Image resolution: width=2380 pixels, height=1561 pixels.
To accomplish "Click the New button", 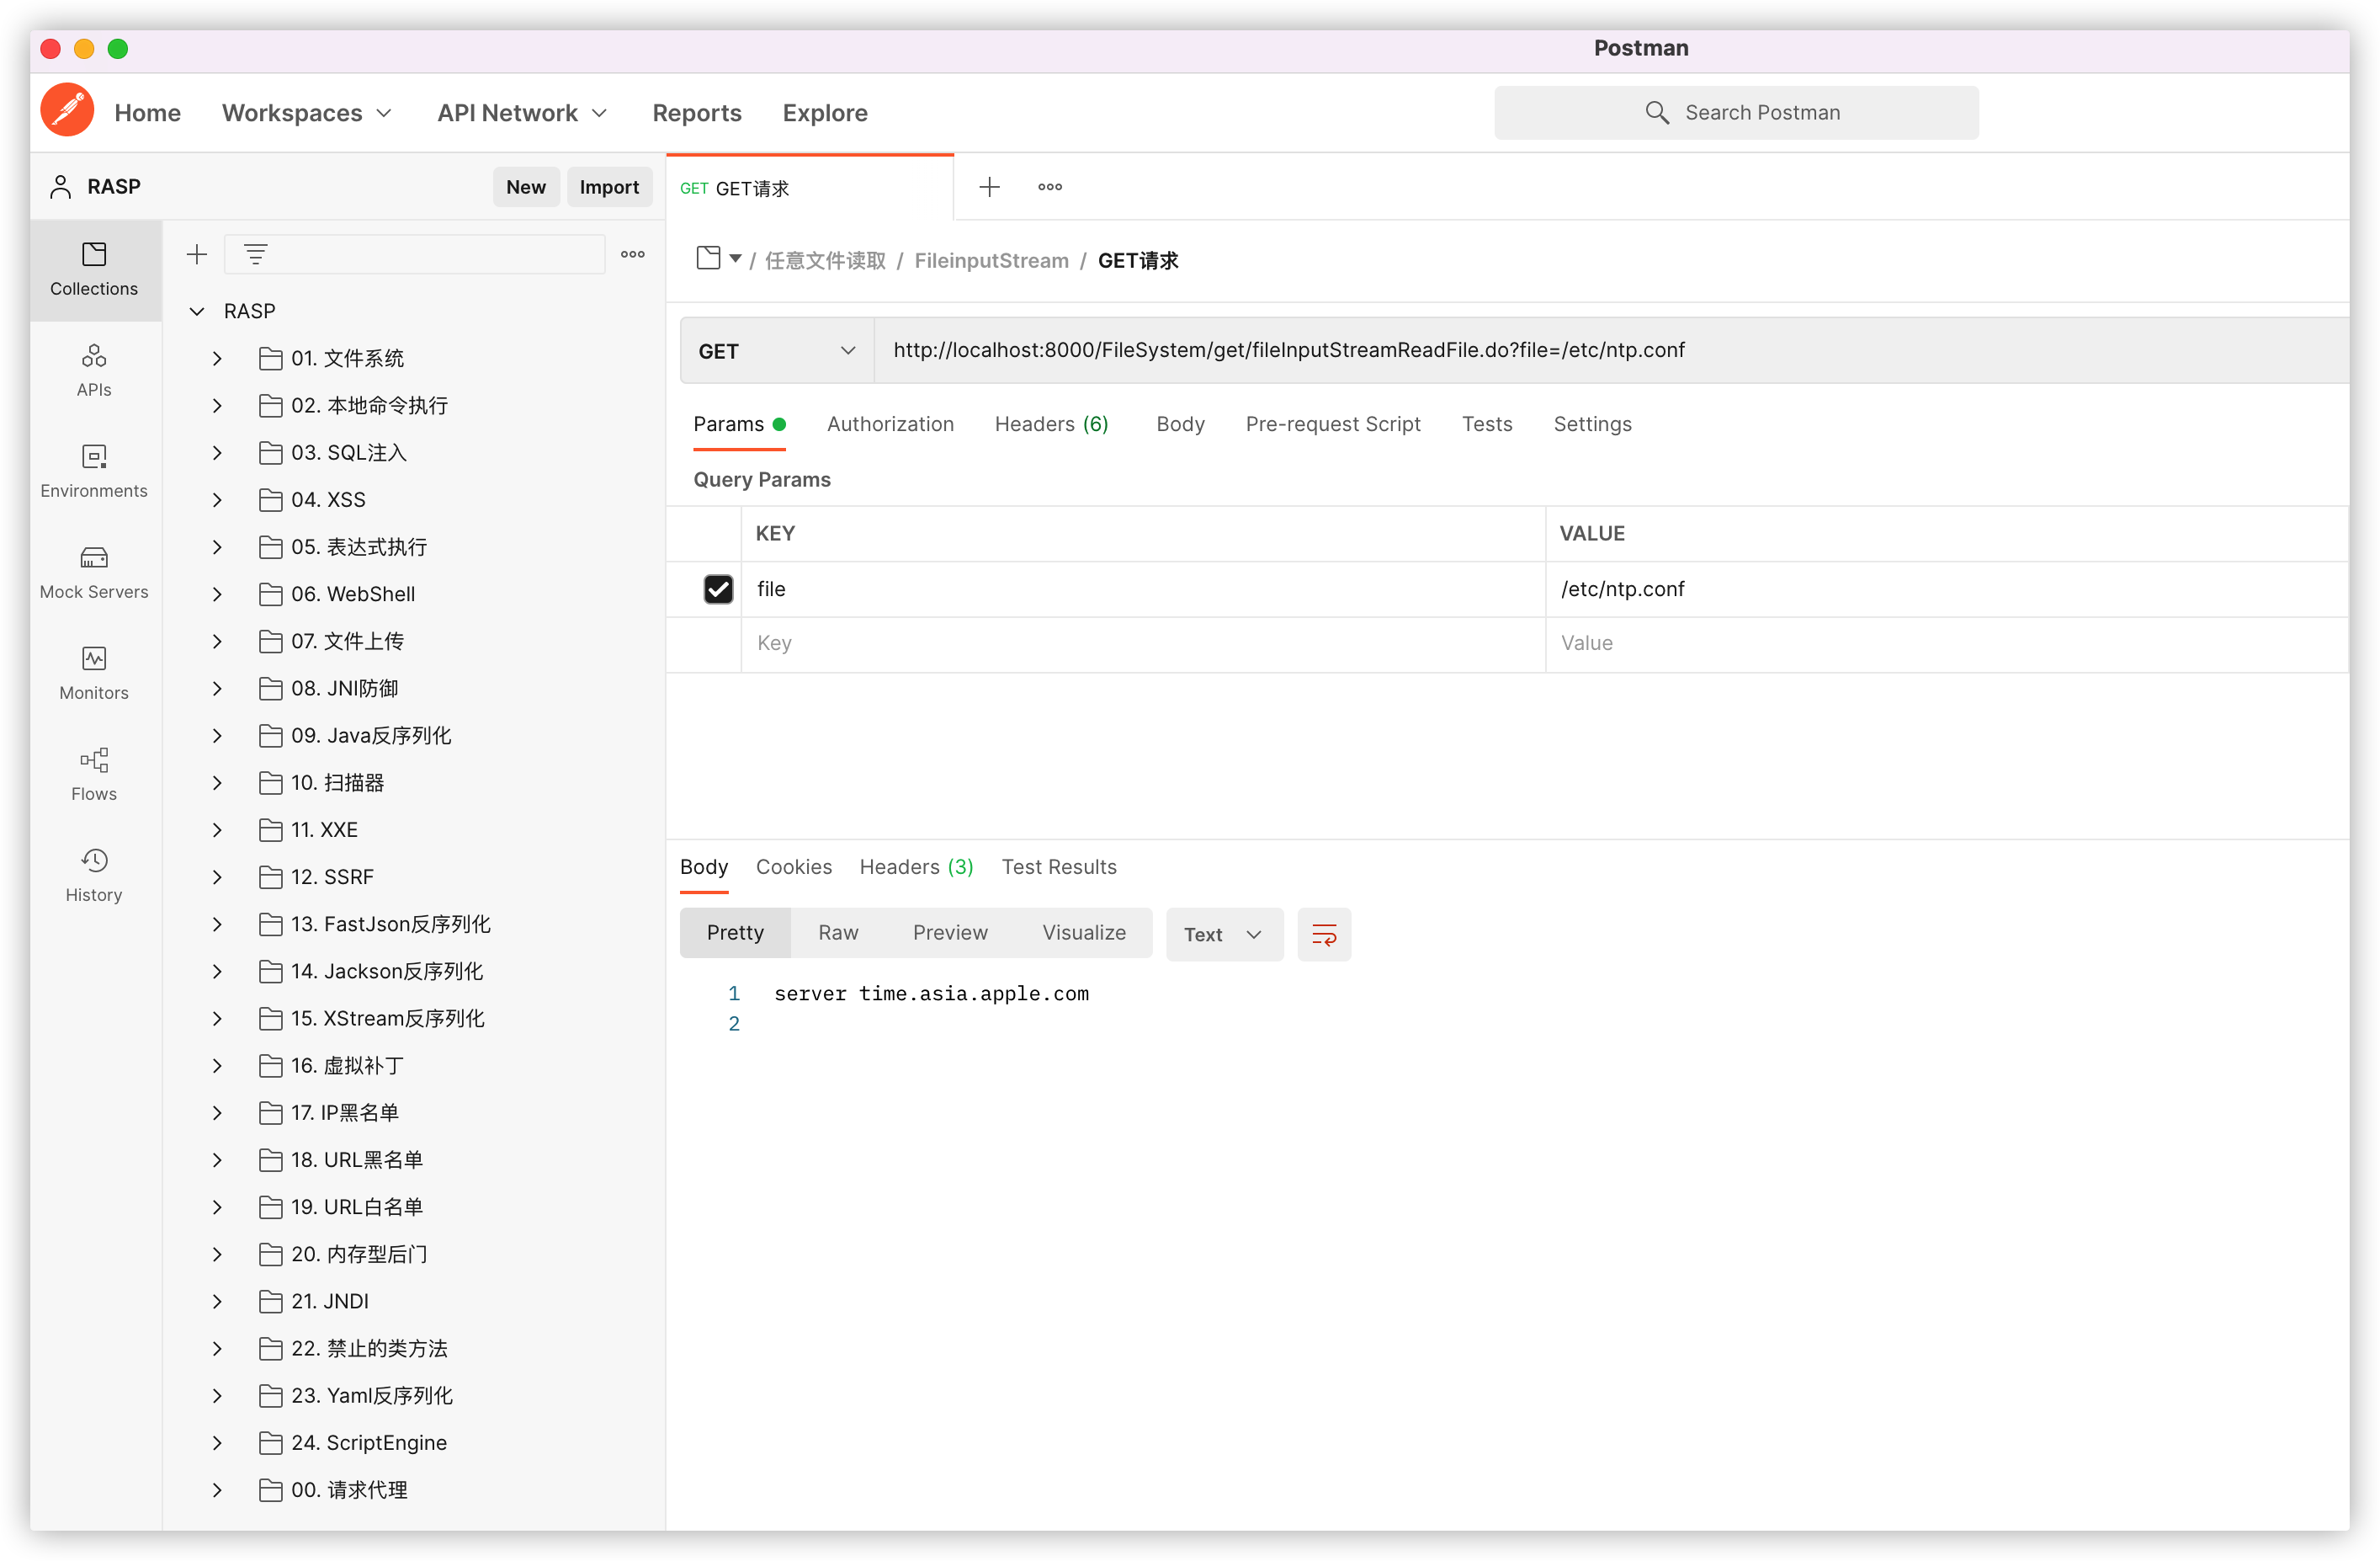I will [x=525, y=187].
